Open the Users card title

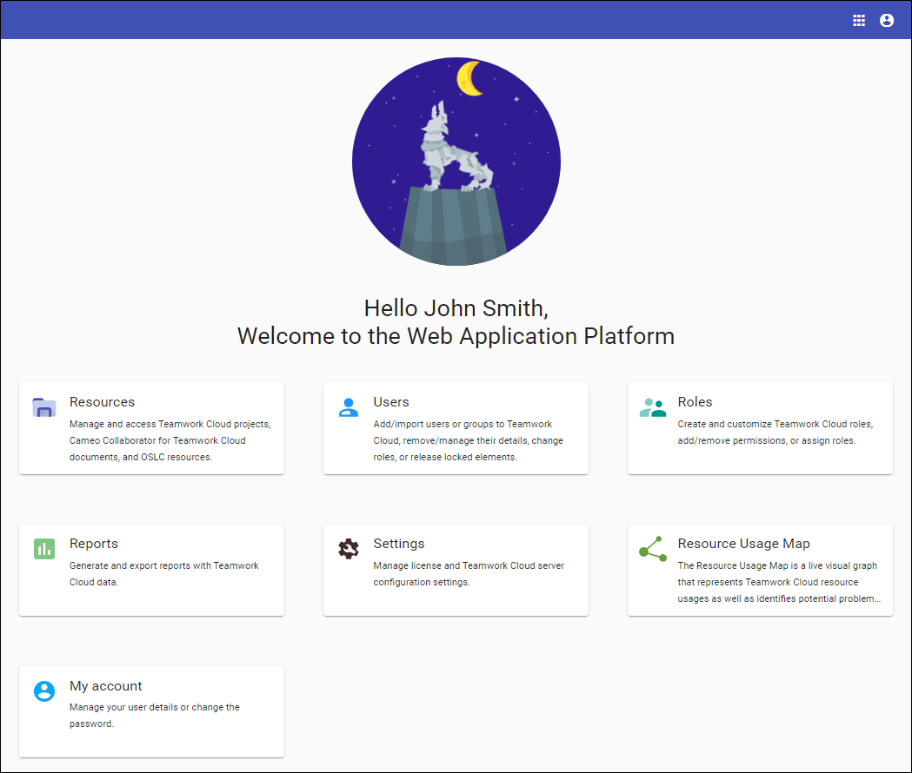[x=391, y=402]
